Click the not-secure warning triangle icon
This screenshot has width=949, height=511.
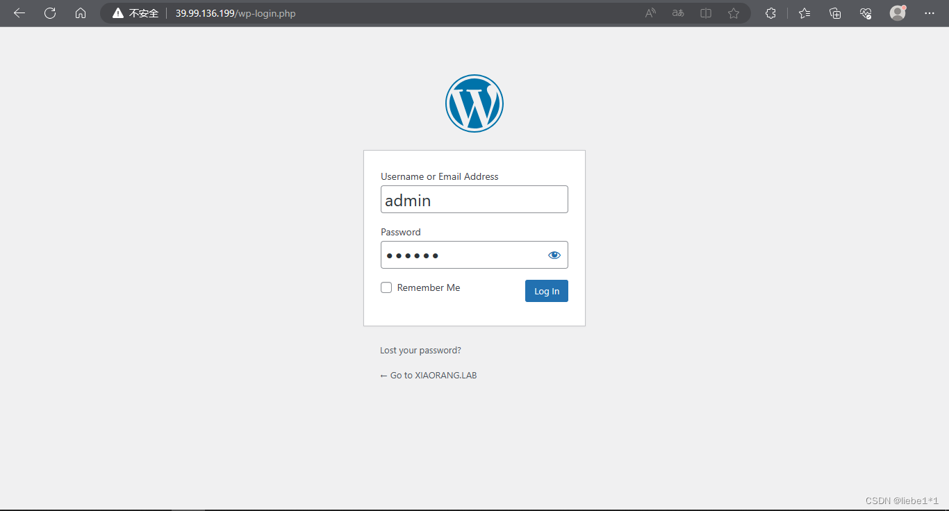(118, 13)
